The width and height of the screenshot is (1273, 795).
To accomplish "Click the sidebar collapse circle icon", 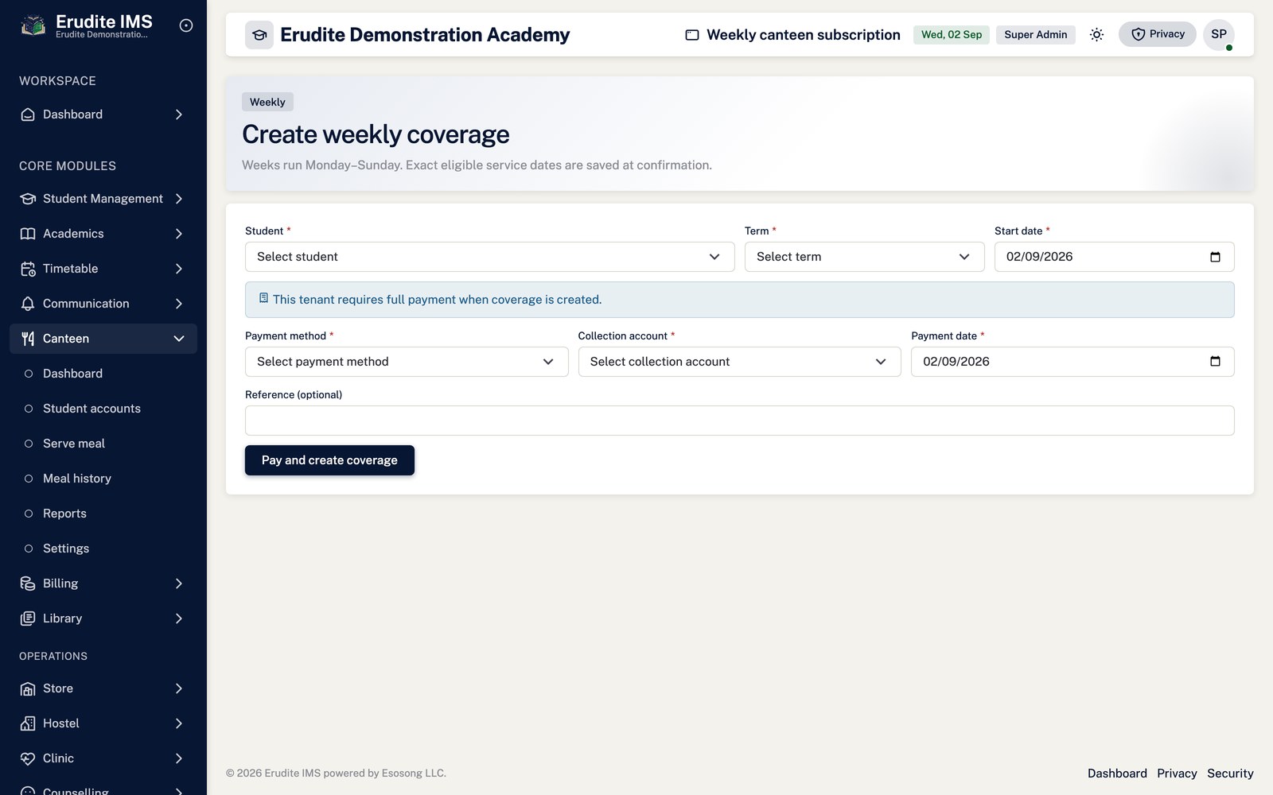I will click(x=186, y=25).
